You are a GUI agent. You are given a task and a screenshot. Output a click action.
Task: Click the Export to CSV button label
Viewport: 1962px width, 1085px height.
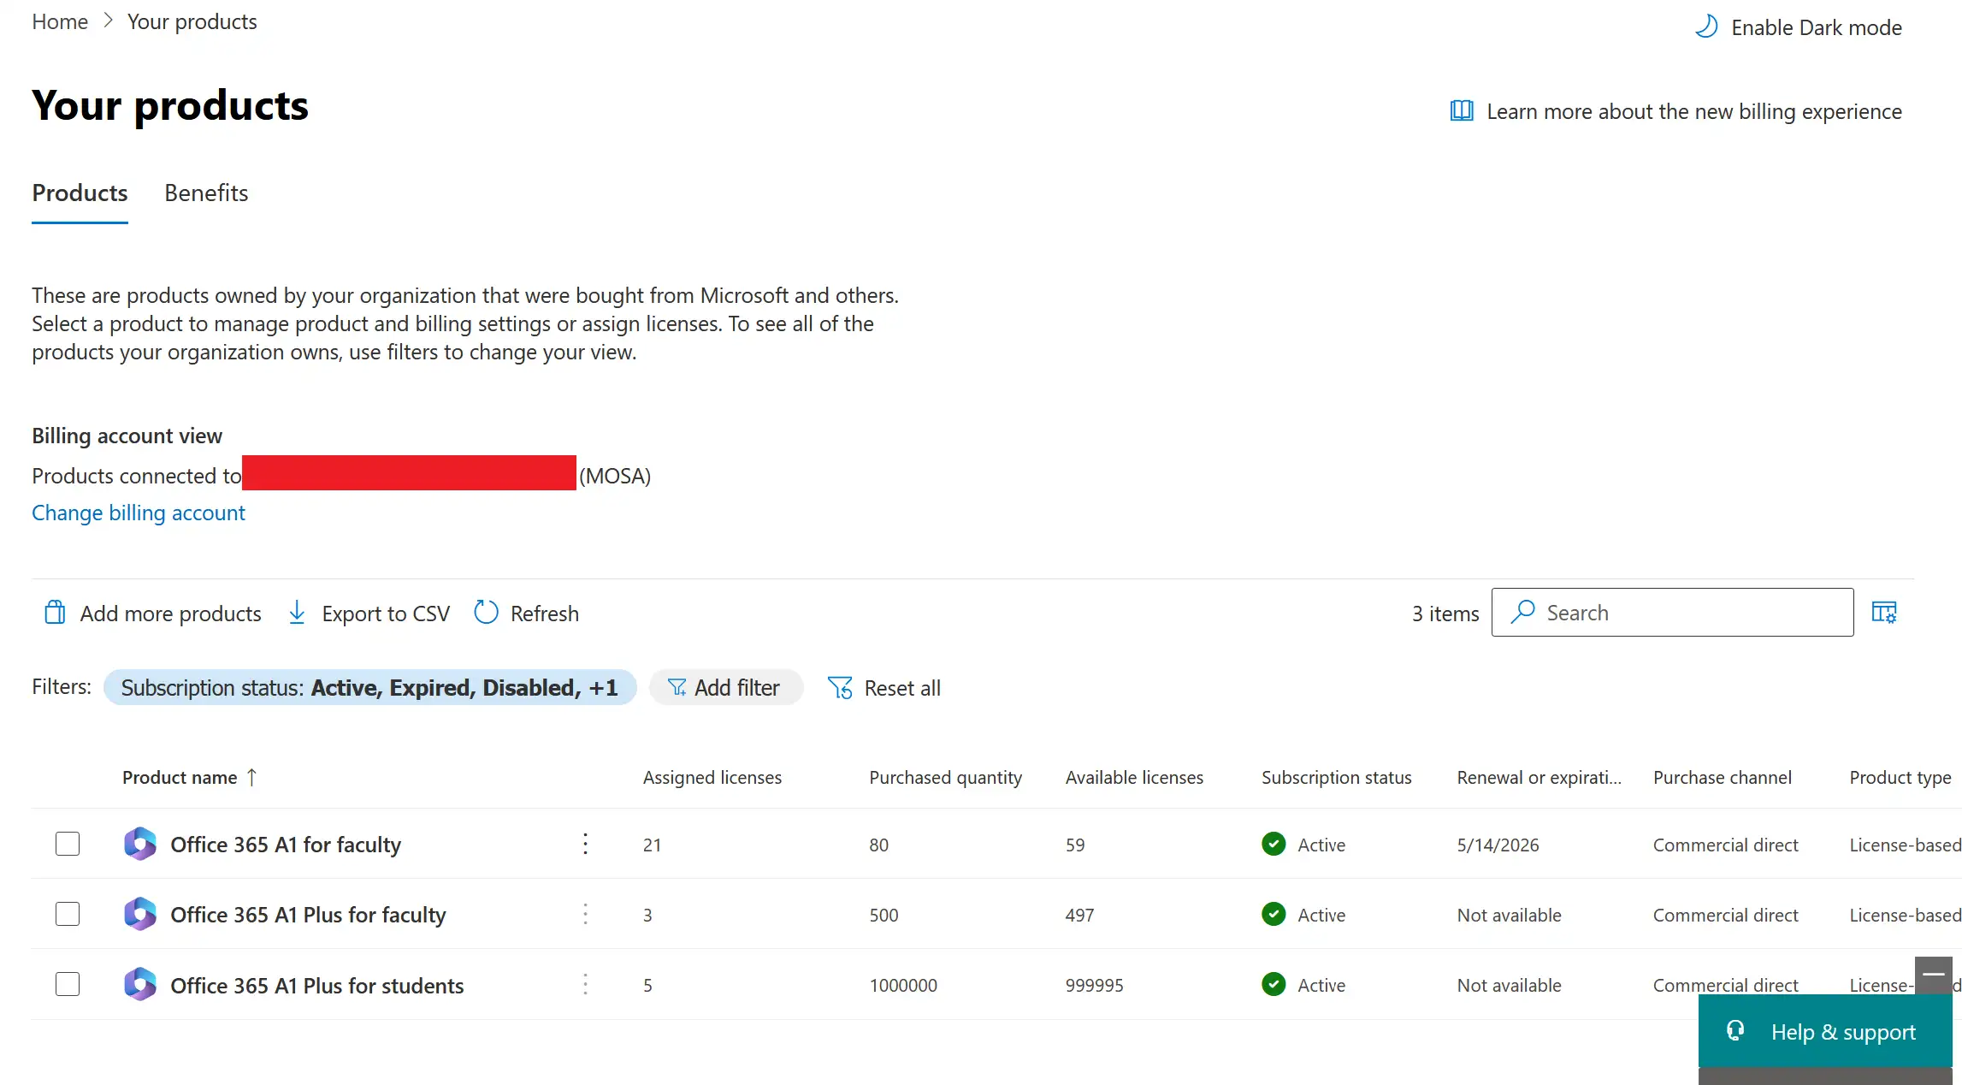pos(386,614)
